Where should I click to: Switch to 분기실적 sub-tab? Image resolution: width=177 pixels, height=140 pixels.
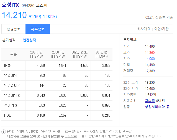9,40
